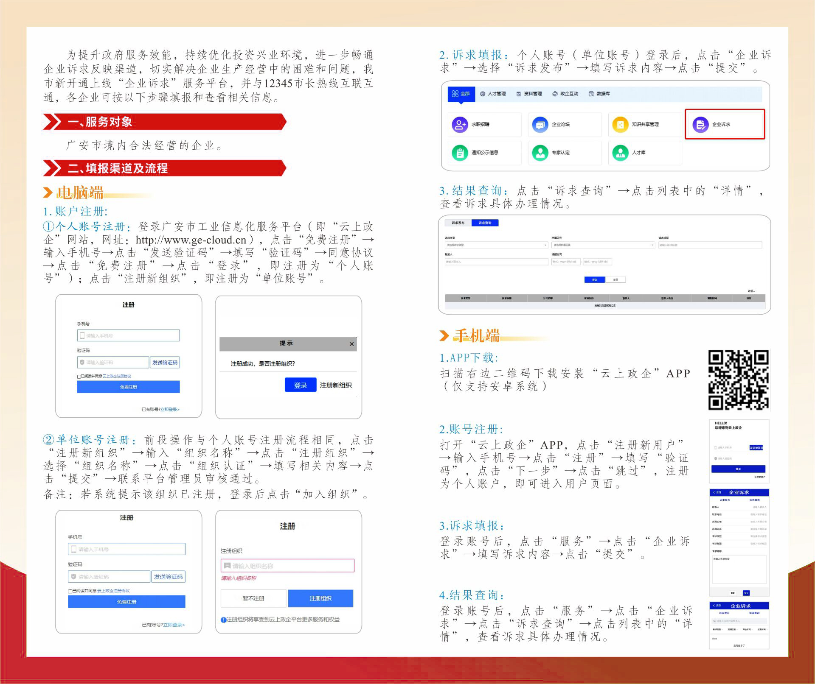Click the blue 查询 button

click(x=594, y=280)
